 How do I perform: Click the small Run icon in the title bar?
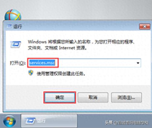9,26
